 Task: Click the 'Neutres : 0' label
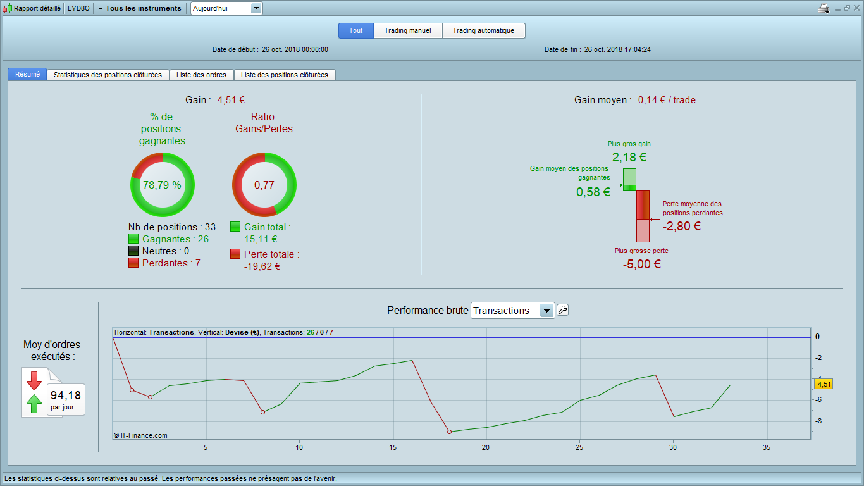coord(166,251)
